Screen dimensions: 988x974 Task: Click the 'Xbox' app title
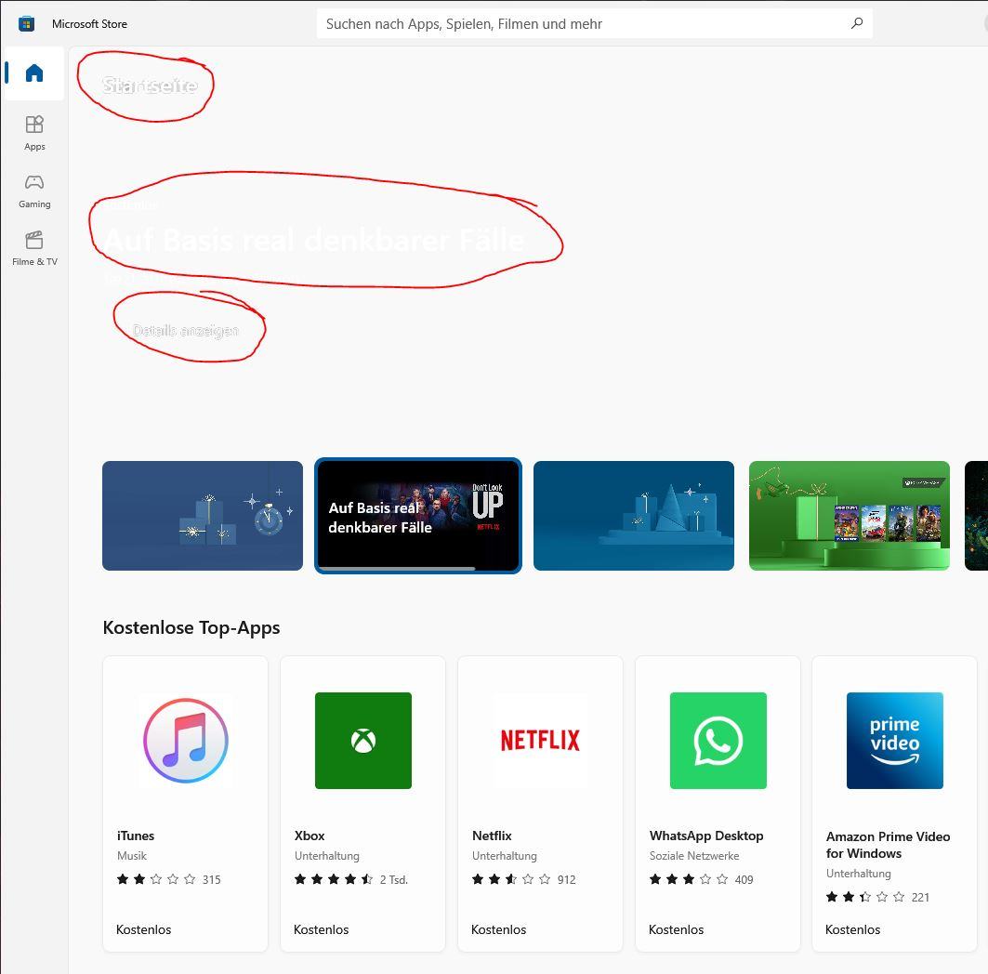(x=310, y=836)
